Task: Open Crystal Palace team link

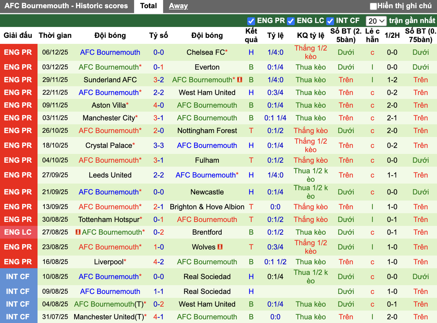Action: click(x=109, y=145)
